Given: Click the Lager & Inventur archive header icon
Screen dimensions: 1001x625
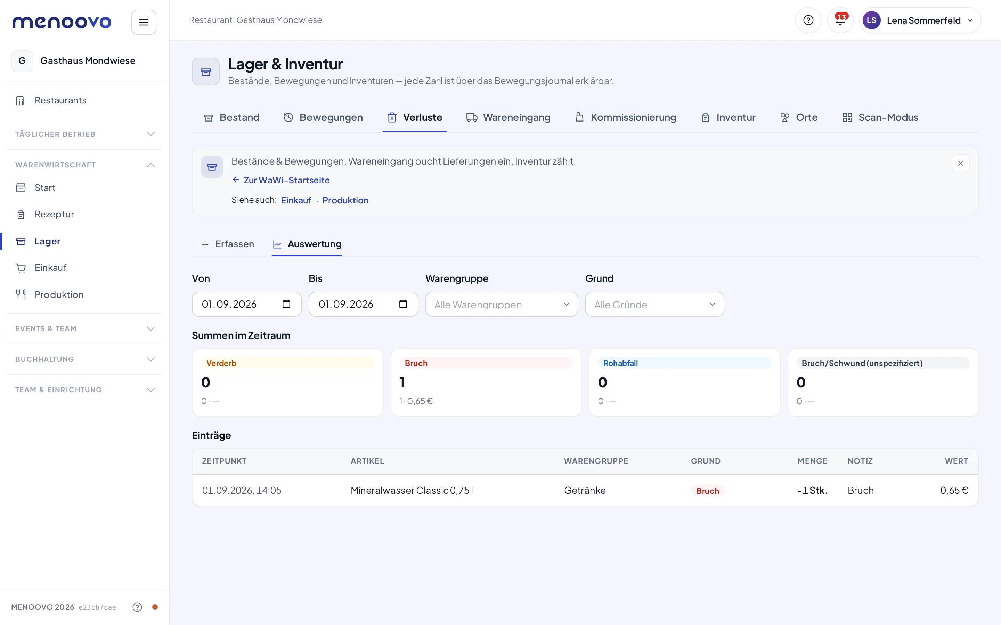Looking at the screenshot, I should pyautogui.click(x=205, y=72).
